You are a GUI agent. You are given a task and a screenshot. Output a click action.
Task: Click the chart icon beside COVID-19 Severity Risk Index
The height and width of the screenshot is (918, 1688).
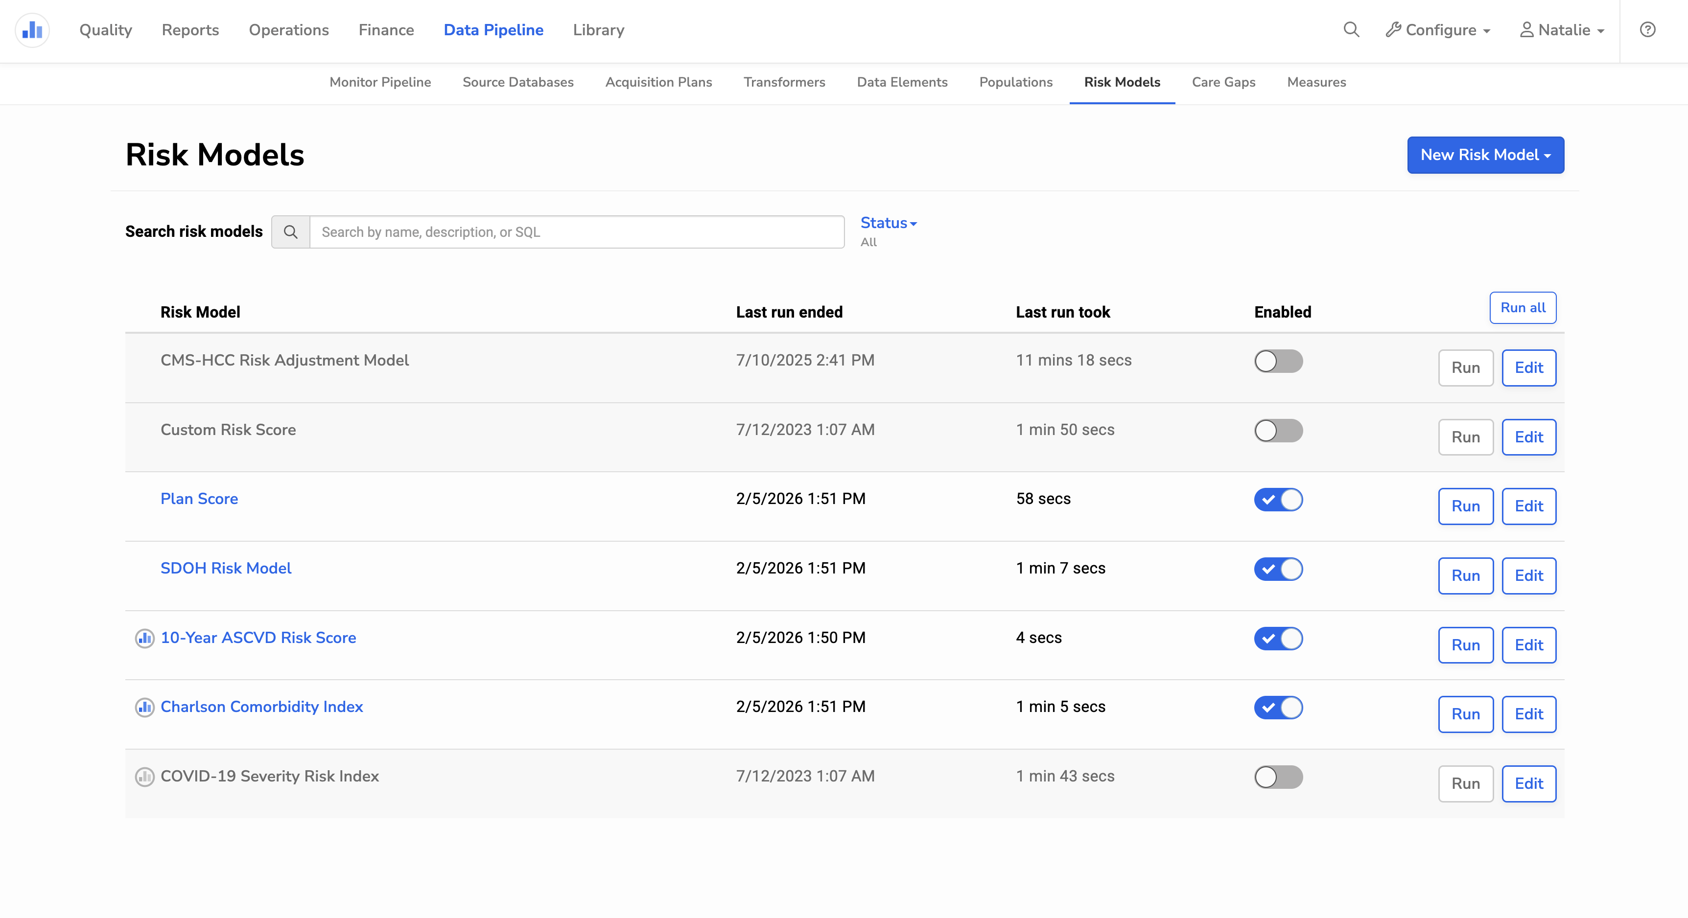point(144,778)
